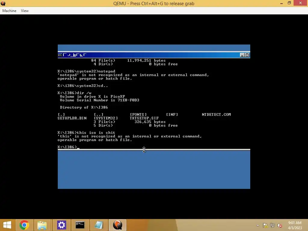This screenshot has width=308, height=231.
Task: Click the TXTSETUP.SIF file name
Action: click(x=144, y=118)
